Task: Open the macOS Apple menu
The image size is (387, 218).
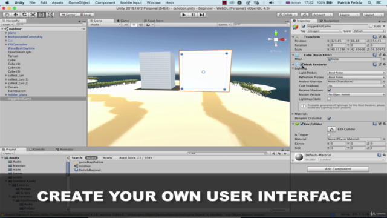Action: pos(7,2)
